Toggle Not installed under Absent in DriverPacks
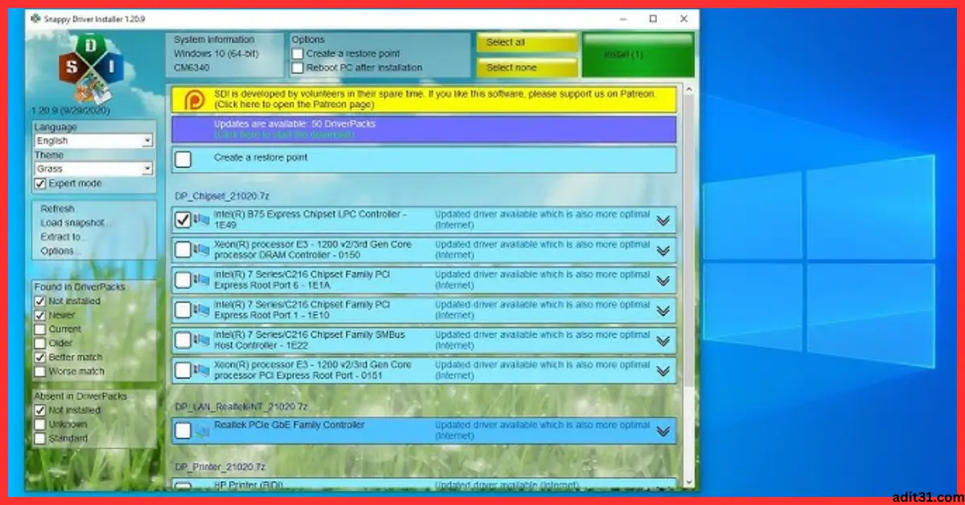Image resolution: width=965 pixels, height=505 pixels. 40,410
